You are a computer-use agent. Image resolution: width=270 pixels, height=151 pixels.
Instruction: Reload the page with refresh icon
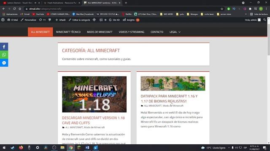14,9
